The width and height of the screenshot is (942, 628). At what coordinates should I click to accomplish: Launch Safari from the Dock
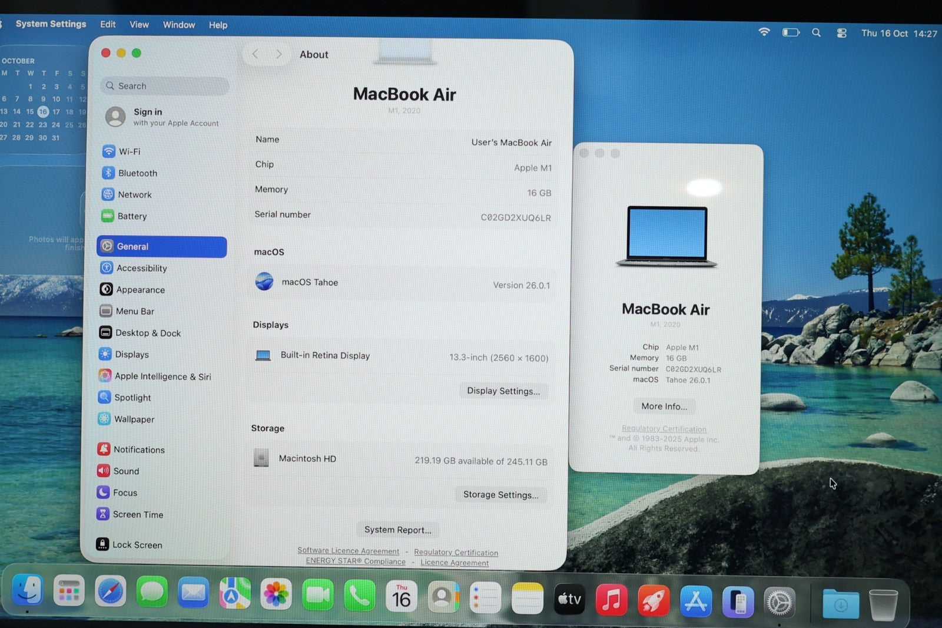pos(111,593)
